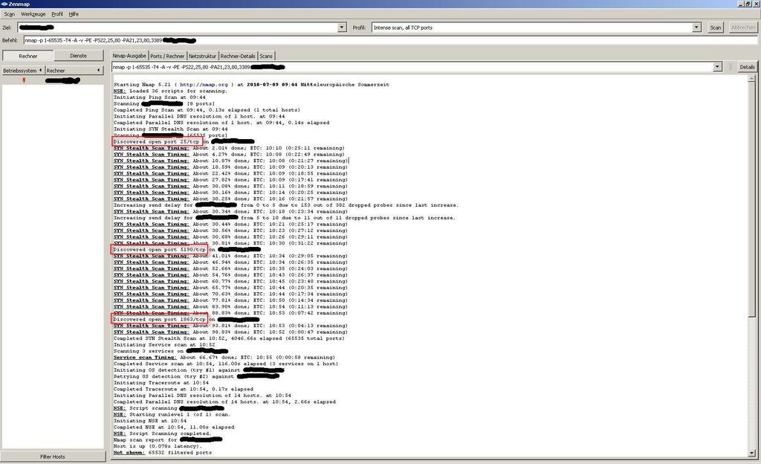
Task: Expand the Ziel target dropdown
Action: point(342,28)
